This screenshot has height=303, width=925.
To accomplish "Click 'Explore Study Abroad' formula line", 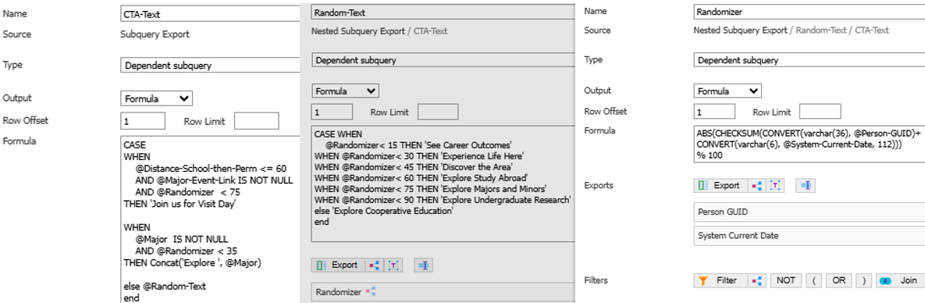I will click(x=422, y=178).
